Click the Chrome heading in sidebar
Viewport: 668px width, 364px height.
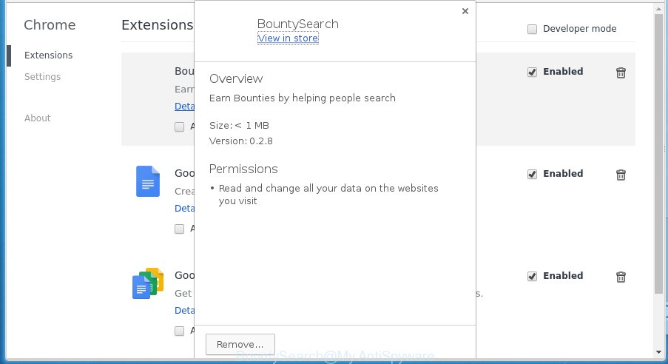pyautogui.click(x=50, y=25)
